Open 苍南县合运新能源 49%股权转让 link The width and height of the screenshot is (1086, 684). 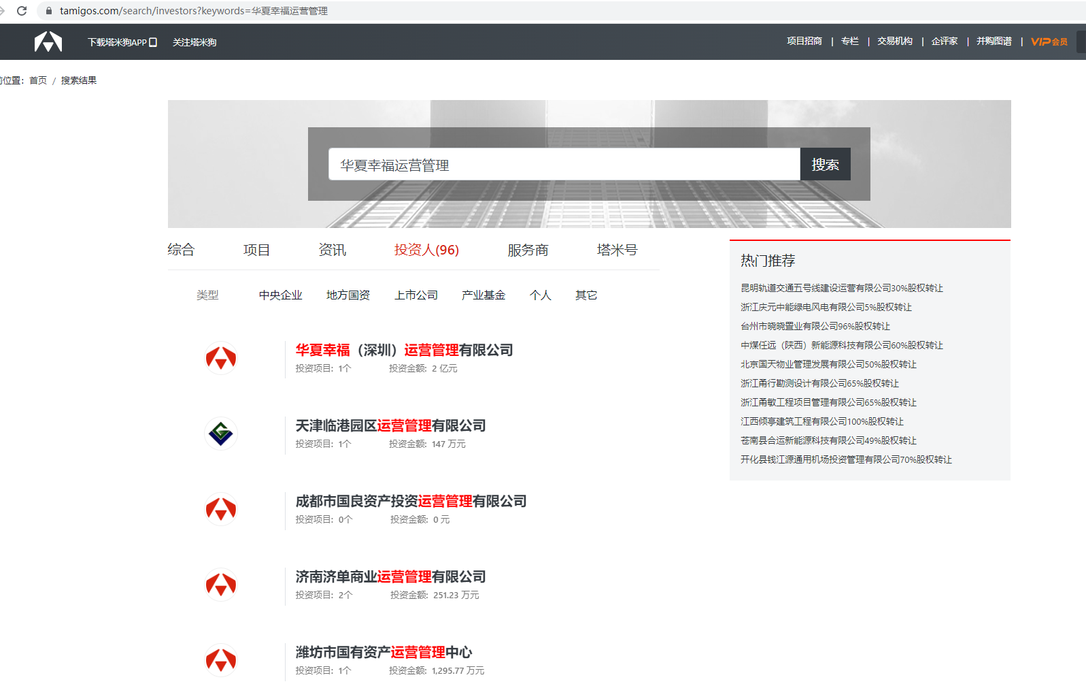[x=829, y=440]
